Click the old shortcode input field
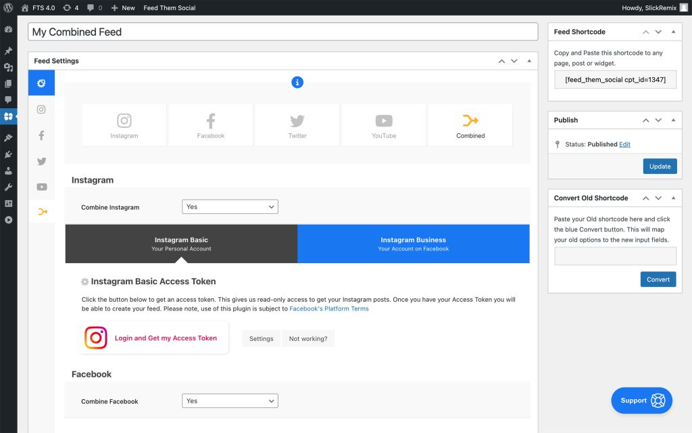Image resolution: width=692 pixels, height=433 pixels. click(x=615, y=256)
